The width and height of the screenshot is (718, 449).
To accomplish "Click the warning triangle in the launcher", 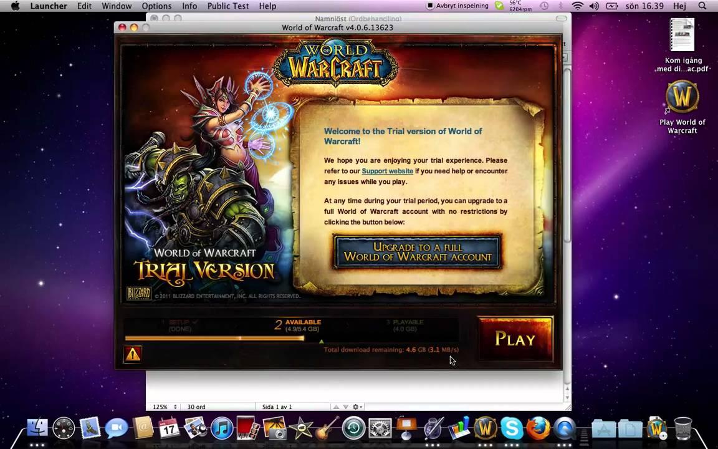I will coord(133,354).
